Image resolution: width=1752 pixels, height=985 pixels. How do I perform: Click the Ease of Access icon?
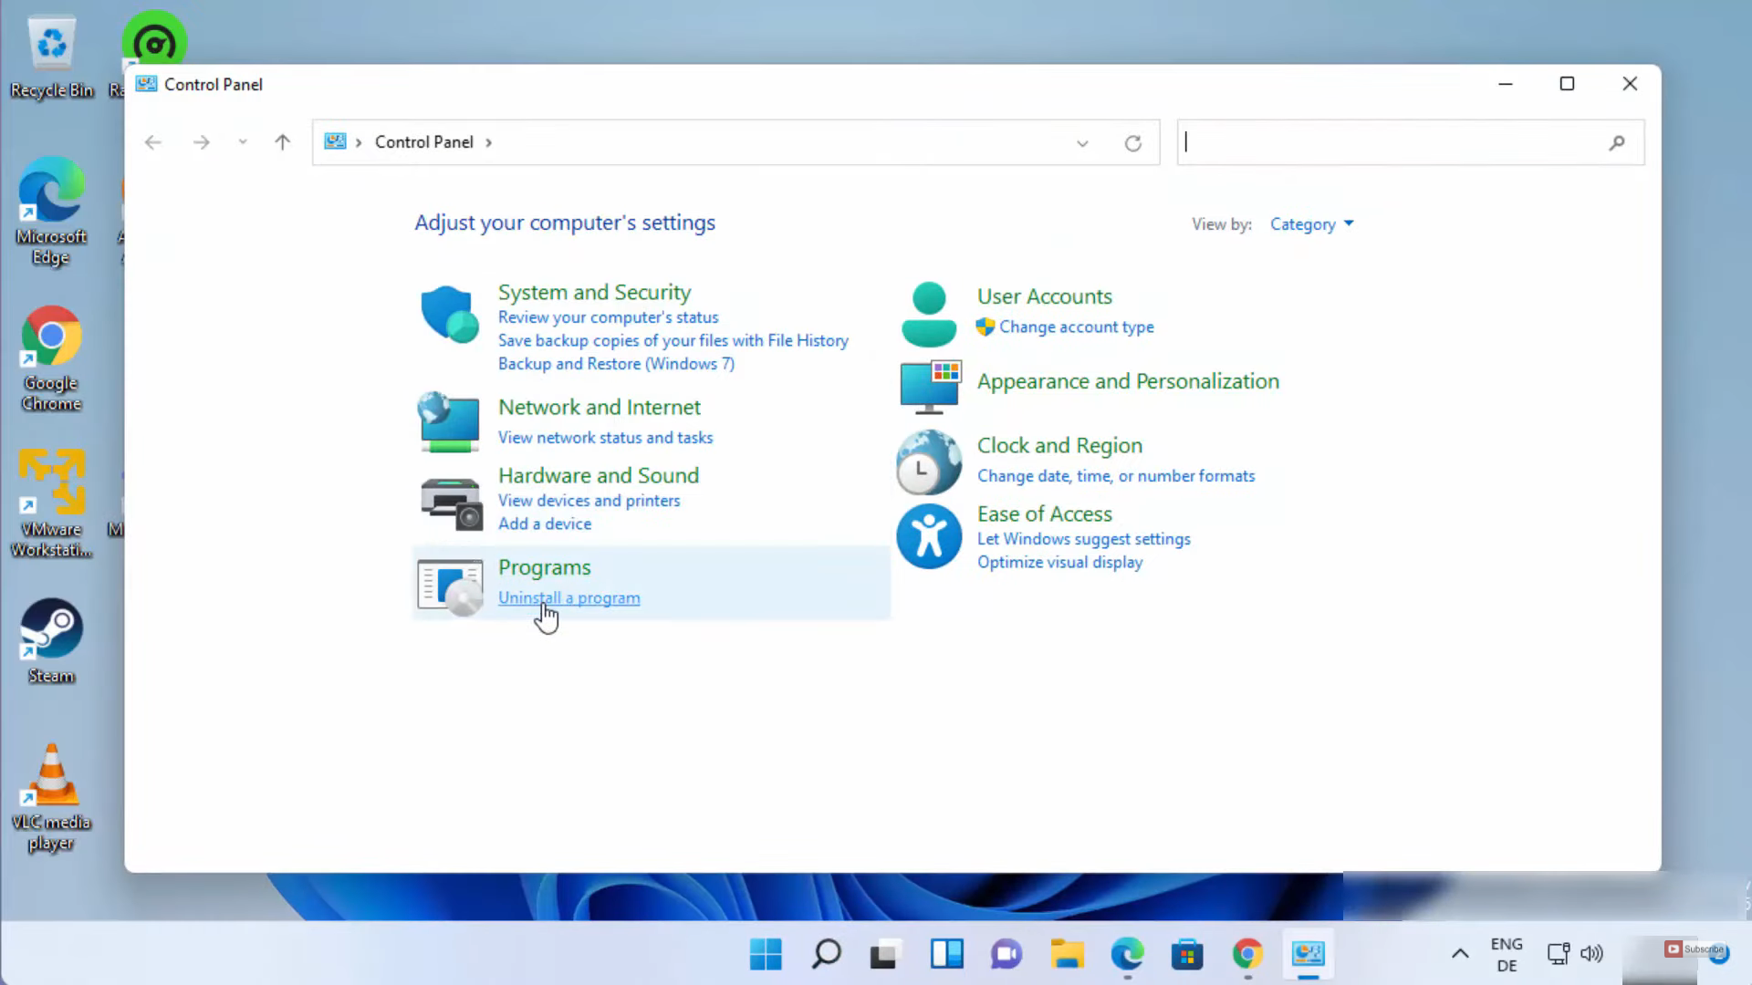tap(928, 537)
